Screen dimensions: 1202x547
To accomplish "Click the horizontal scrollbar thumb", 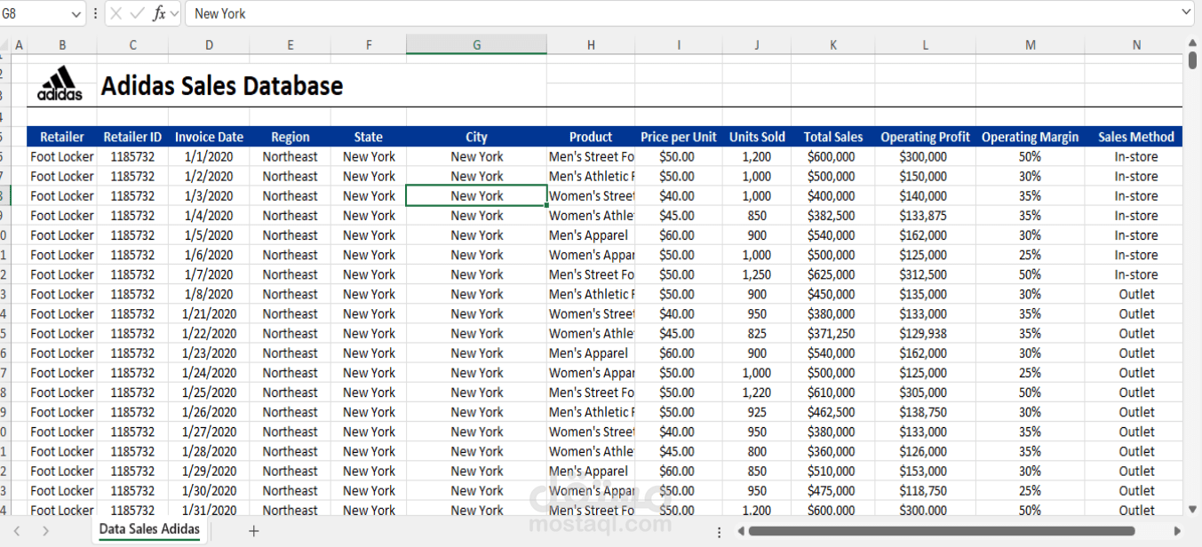I will coord(941,531).
